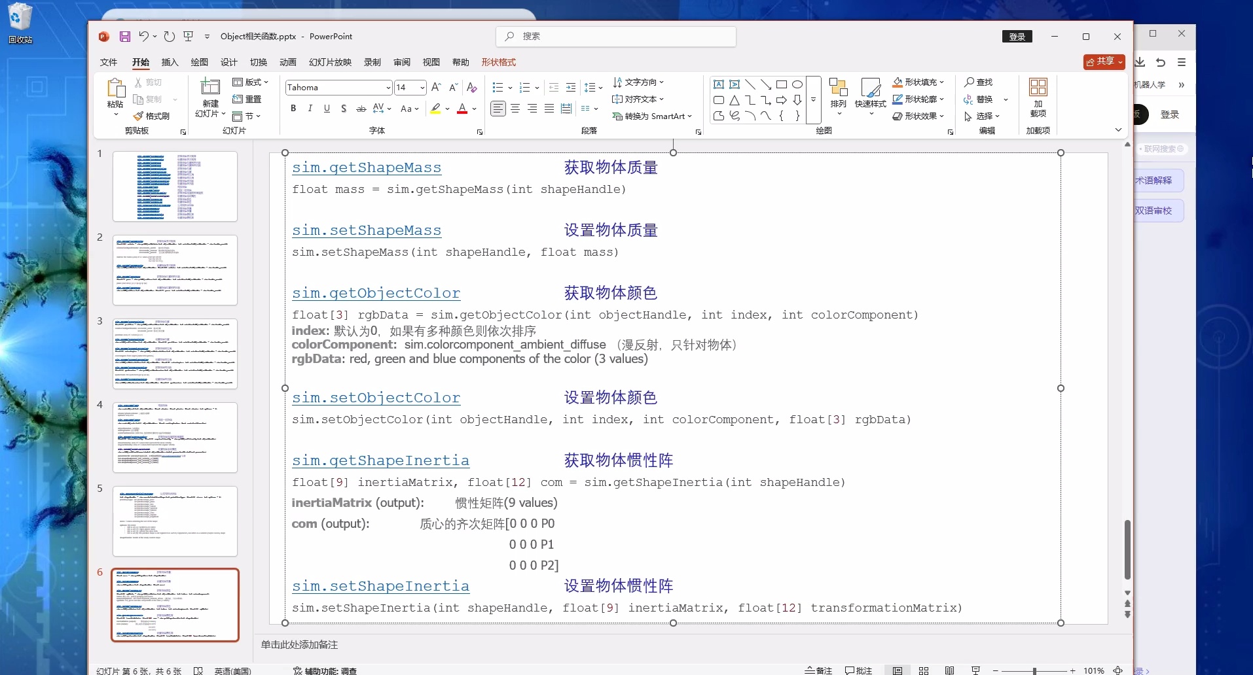Click the 查找 (Find) icon
1253x675 pixels.
point(979,82)
